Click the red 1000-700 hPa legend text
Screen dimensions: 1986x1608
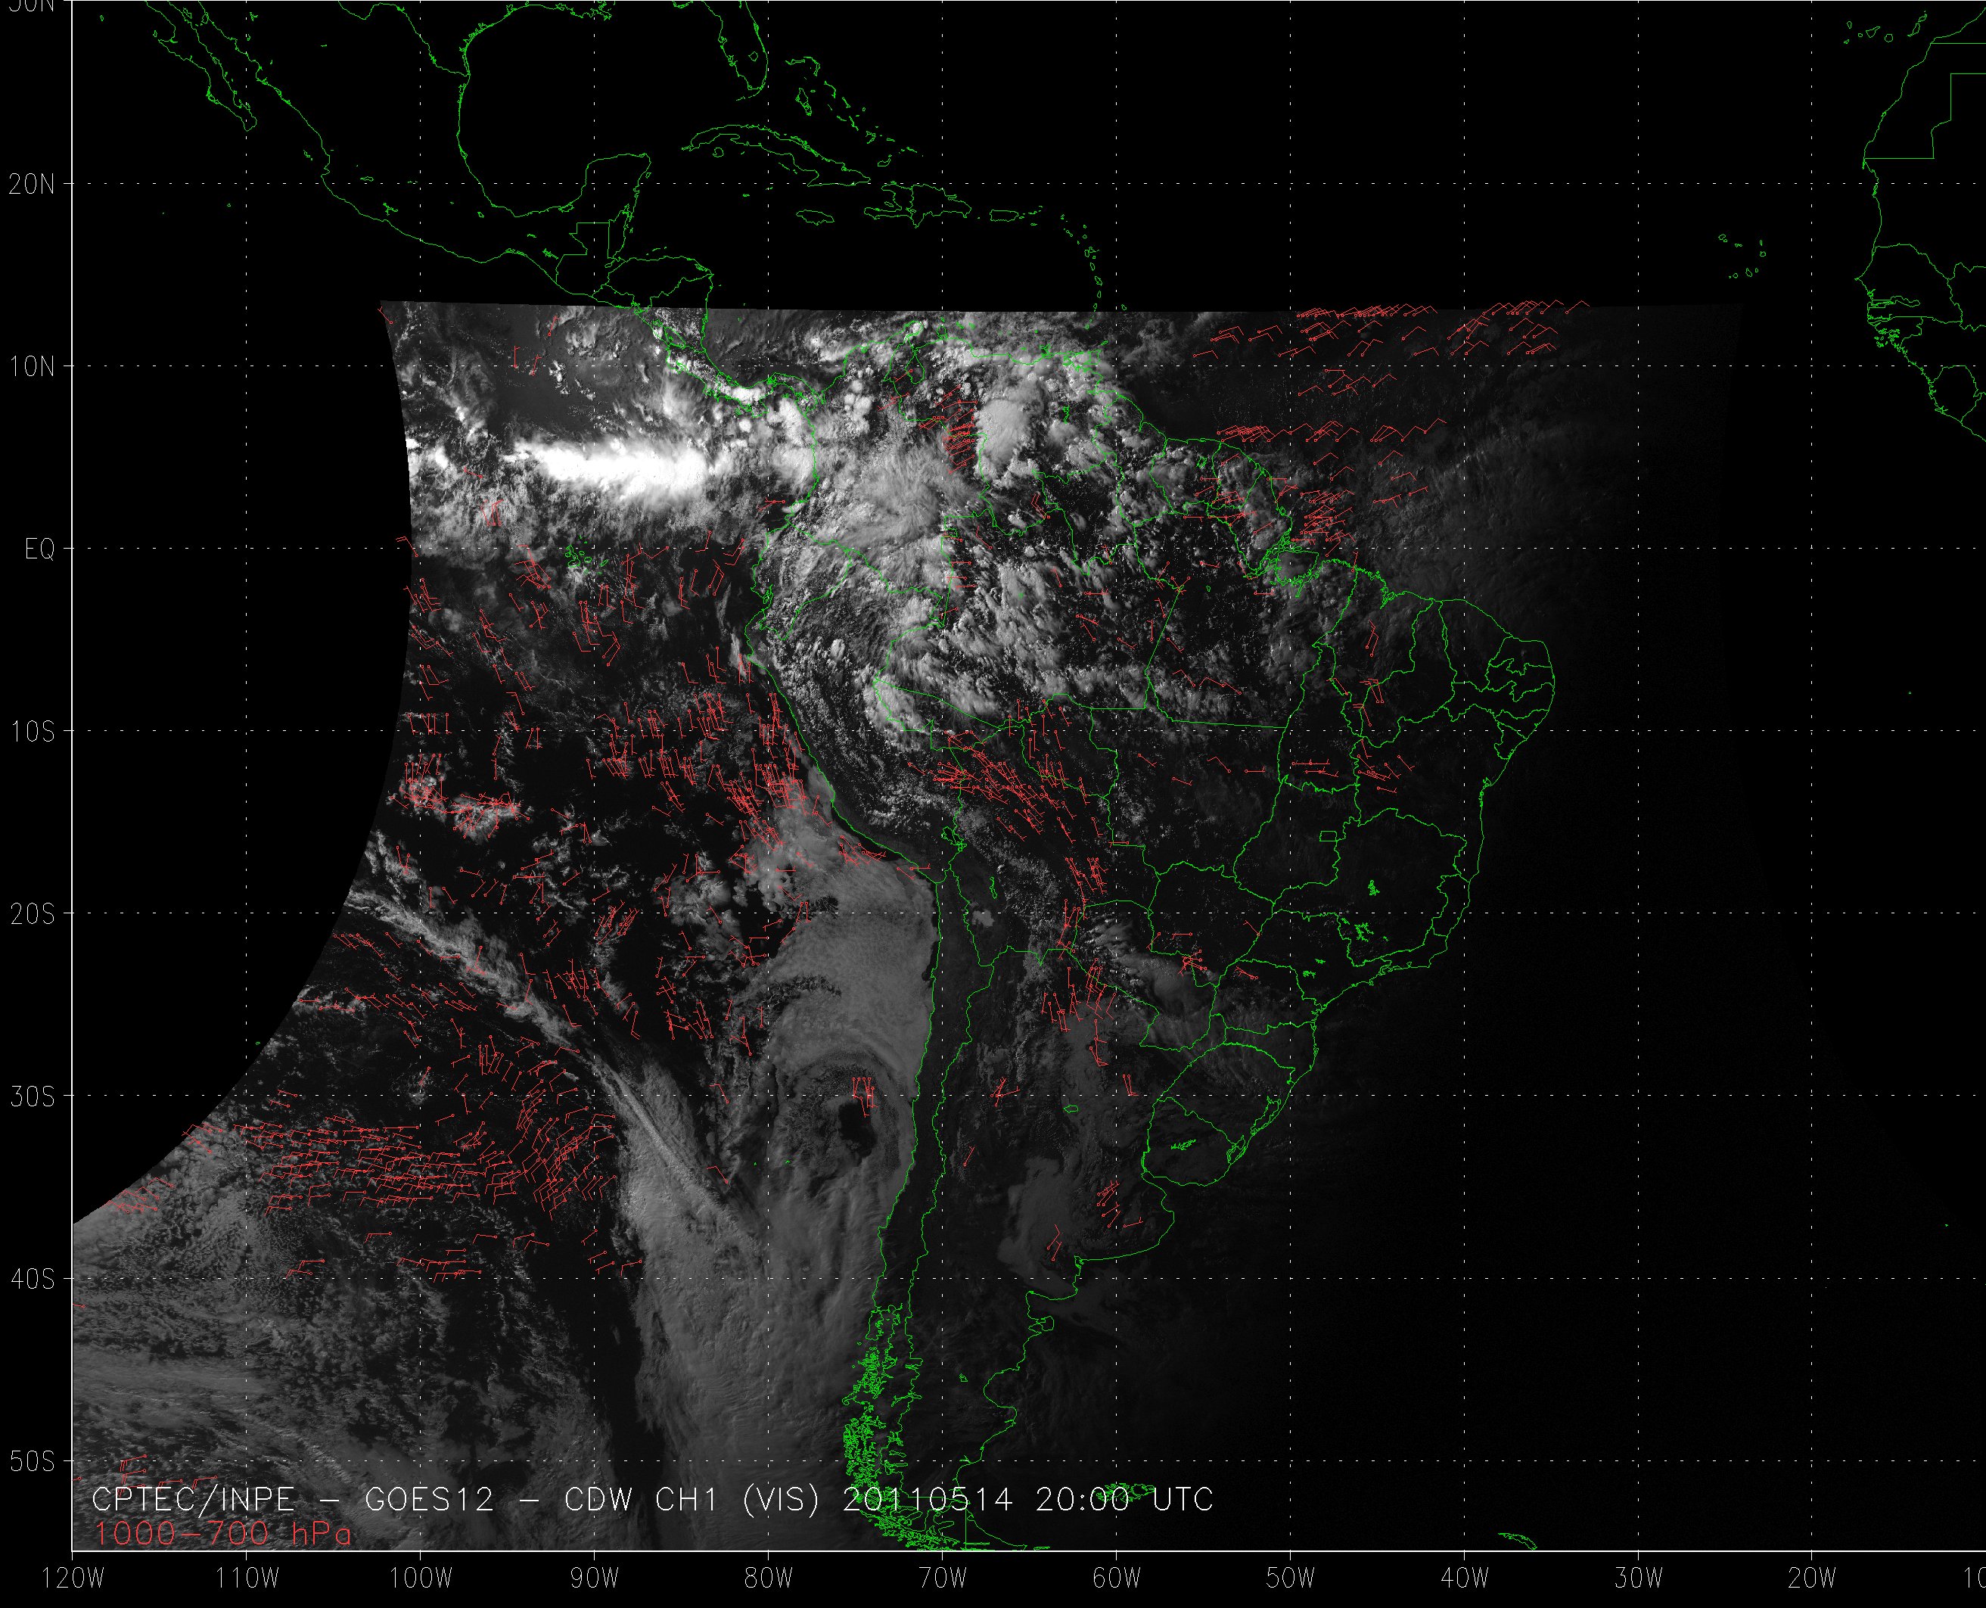[x=222, y=1535]
